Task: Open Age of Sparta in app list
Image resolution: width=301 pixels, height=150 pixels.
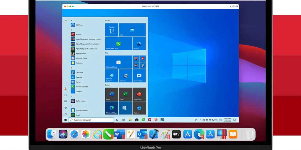Action: pyautogui.click(x=78, y=53)
